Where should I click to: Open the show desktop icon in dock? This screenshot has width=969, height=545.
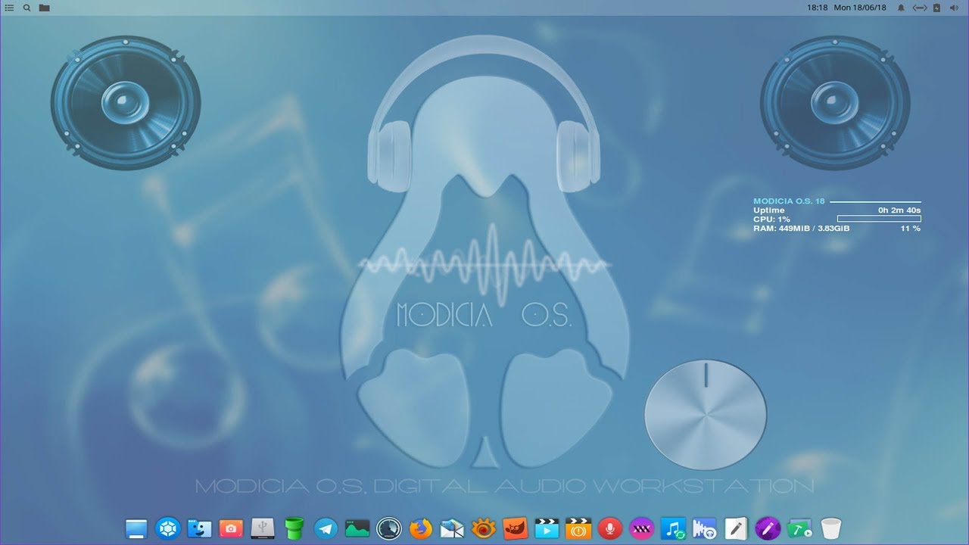click(x=136, y=528)
